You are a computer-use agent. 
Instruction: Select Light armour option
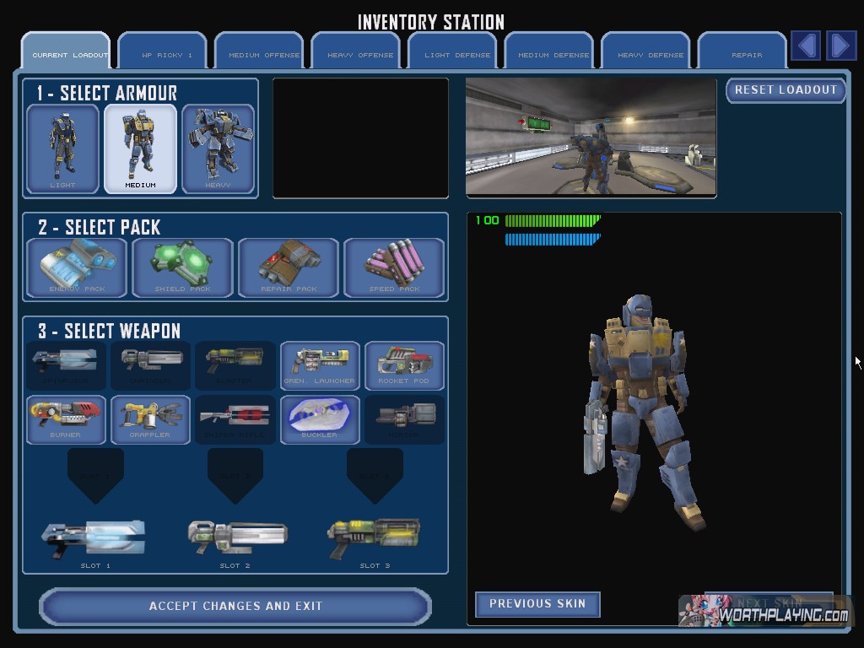(62, 148)
